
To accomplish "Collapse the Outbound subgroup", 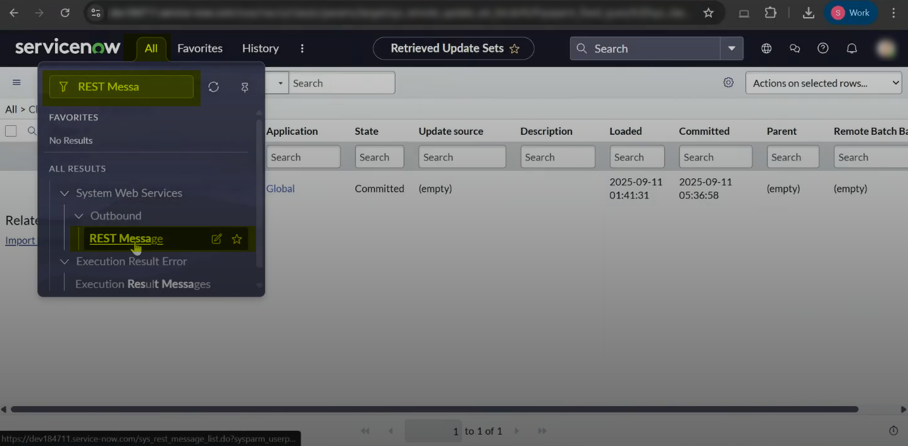I will [x=79, y=216].
